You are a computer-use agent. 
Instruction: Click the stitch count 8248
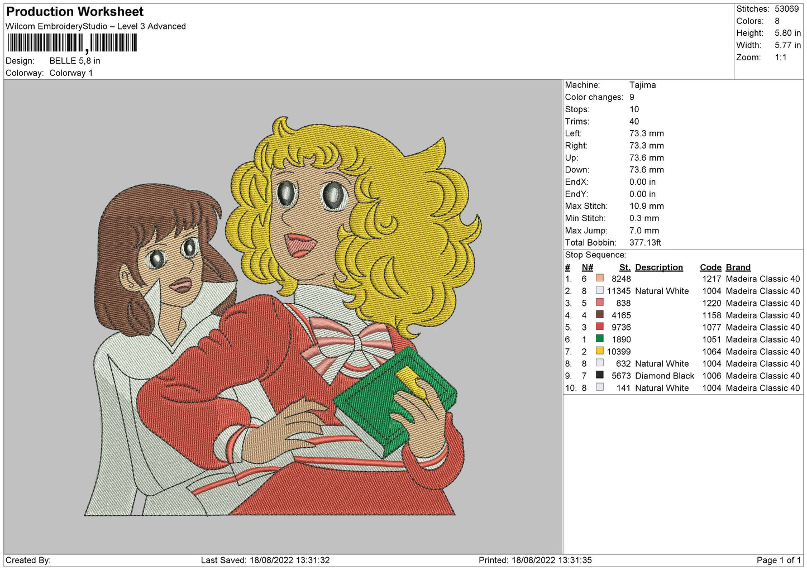tap(621, 279)
